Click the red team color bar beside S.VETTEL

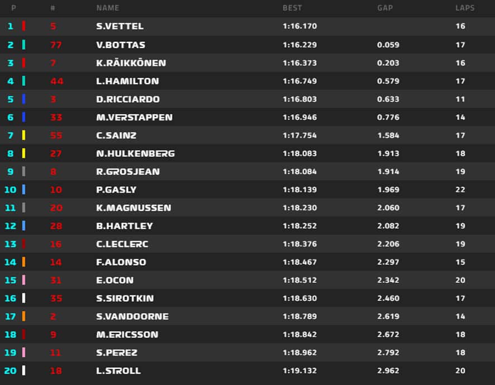23,26
